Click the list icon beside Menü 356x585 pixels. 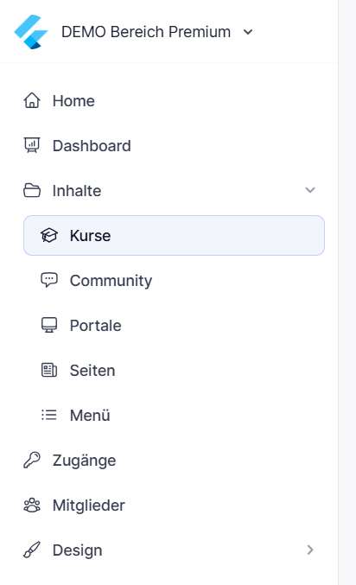(49, 415)
